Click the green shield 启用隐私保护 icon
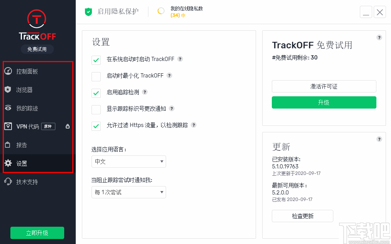Screen dimensions: 391x244 [x=88, y=12]
